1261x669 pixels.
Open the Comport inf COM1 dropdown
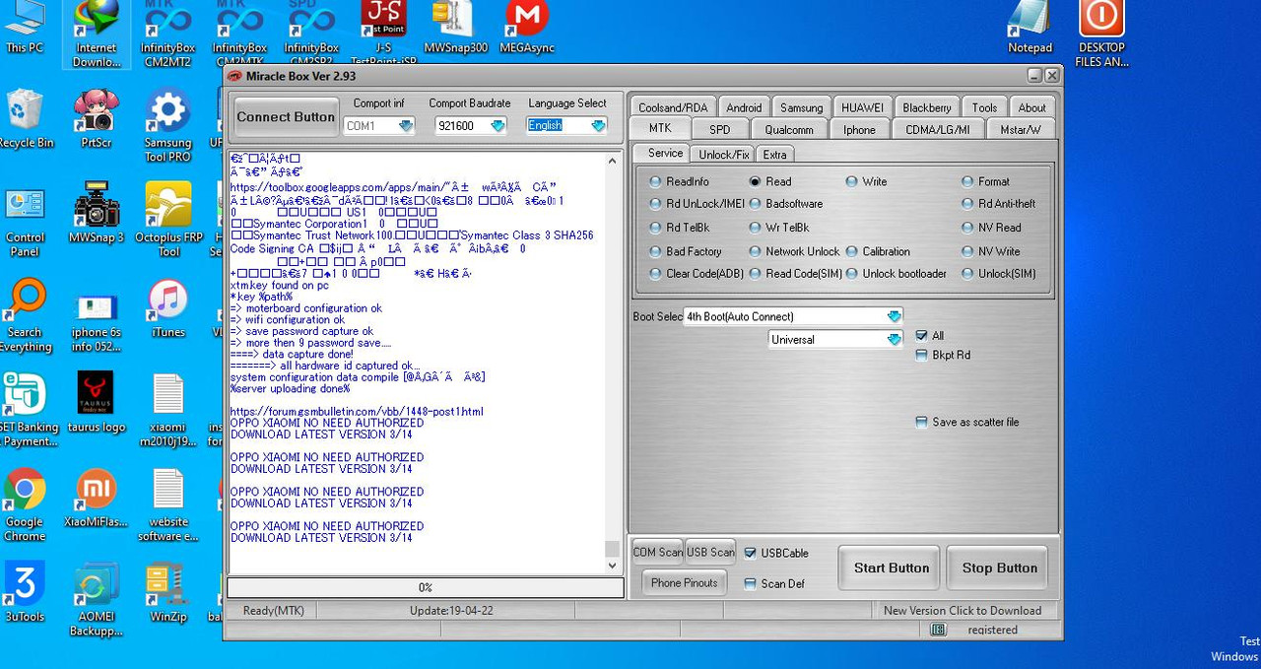[x=406, y=126]
